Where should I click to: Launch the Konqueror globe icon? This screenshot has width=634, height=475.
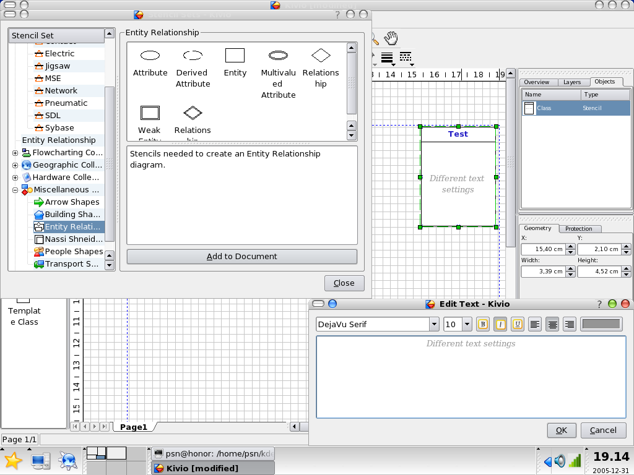pos(67,460)
